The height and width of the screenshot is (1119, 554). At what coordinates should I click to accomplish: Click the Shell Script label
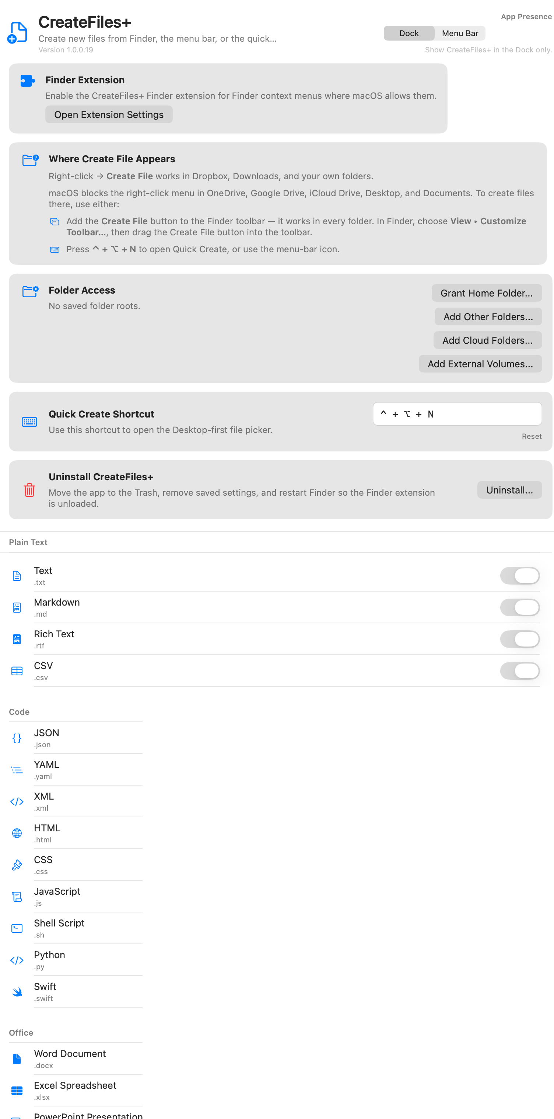[x=59, y=923]
